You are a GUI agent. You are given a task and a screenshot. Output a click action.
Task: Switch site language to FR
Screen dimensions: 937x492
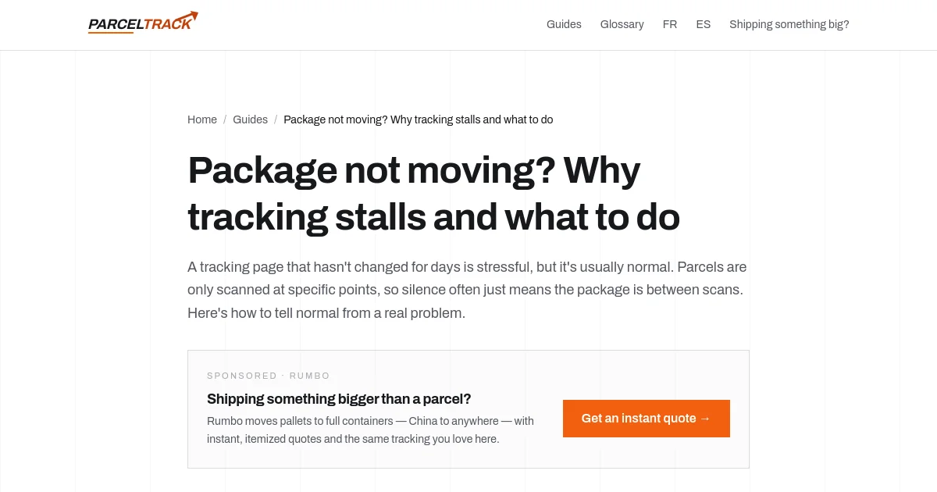[x=670, y=24]
